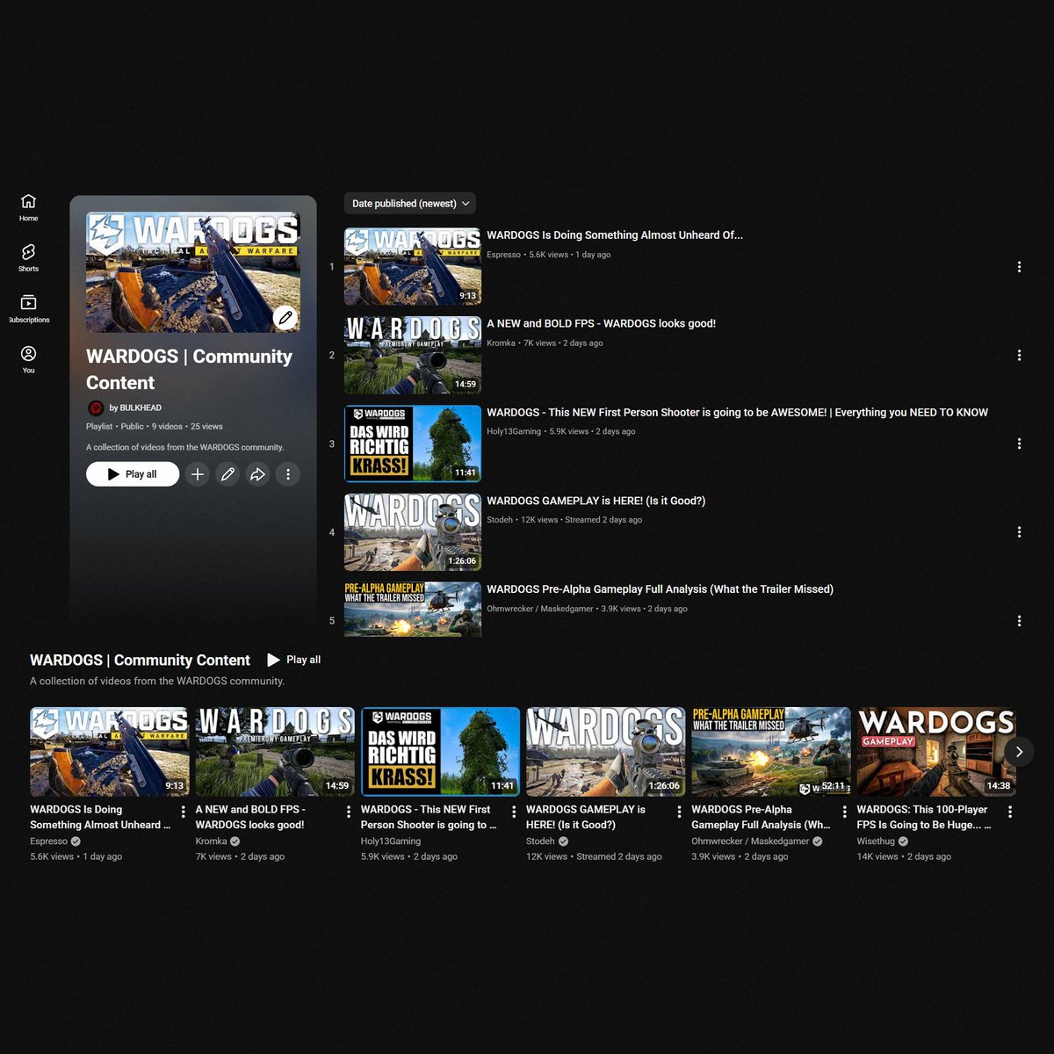1054x1054 pixels.
Task: Open the Espresso card thumbnail in shelf
Action: (110, 752)
